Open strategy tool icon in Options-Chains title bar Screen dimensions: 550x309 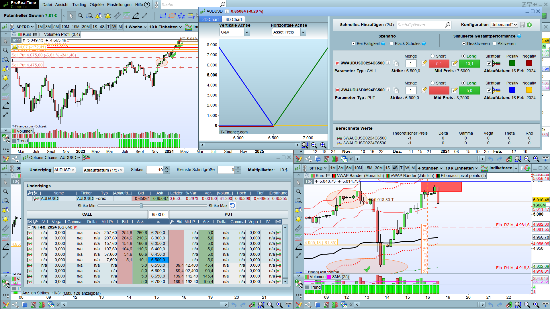click(86, 157)
